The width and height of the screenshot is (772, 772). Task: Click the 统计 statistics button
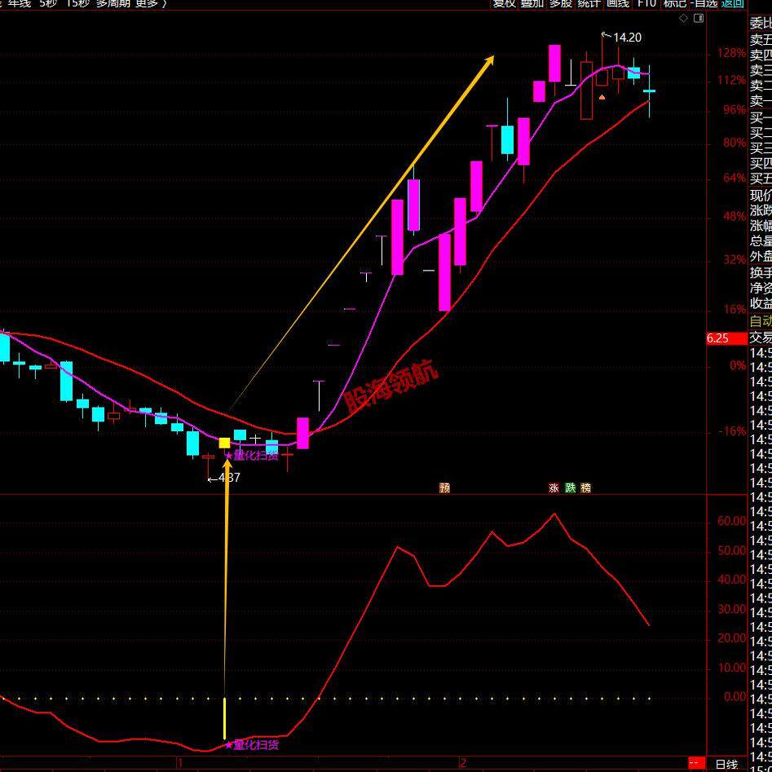589,3
